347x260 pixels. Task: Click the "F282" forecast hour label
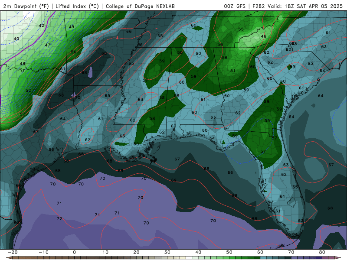(259, 6)
